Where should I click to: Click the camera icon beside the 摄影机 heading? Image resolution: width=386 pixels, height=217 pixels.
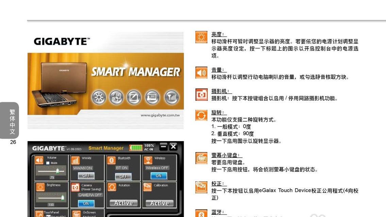click(201, 95)
